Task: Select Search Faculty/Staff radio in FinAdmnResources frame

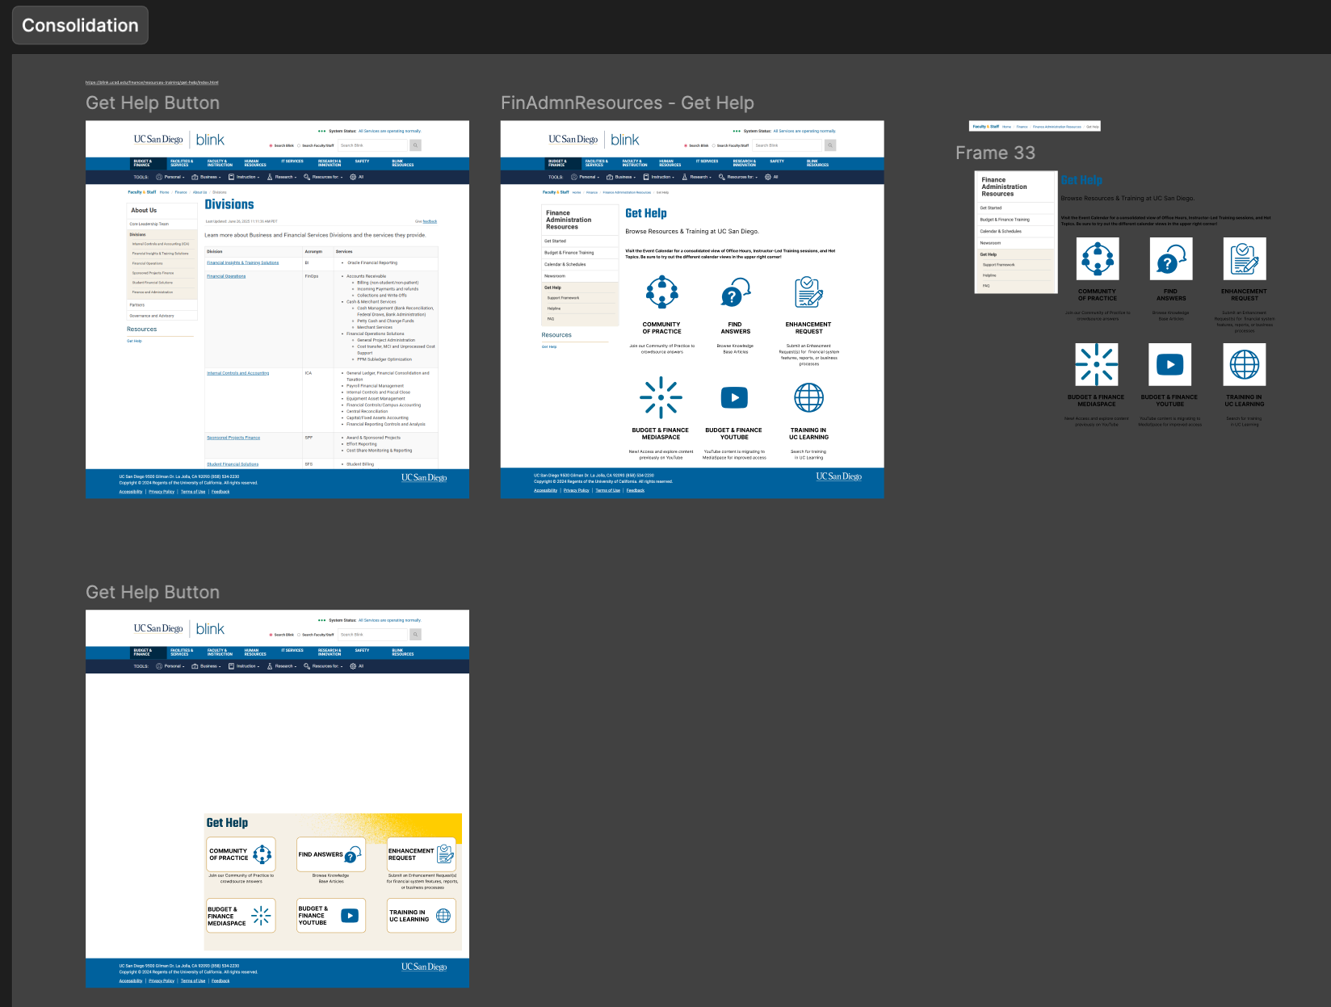Action: 714,146
